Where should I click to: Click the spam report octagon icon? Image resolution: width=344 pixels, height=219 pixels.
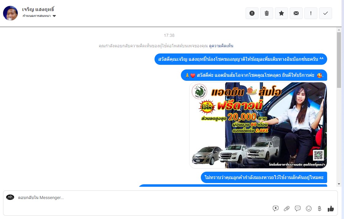tap(252, 13)
